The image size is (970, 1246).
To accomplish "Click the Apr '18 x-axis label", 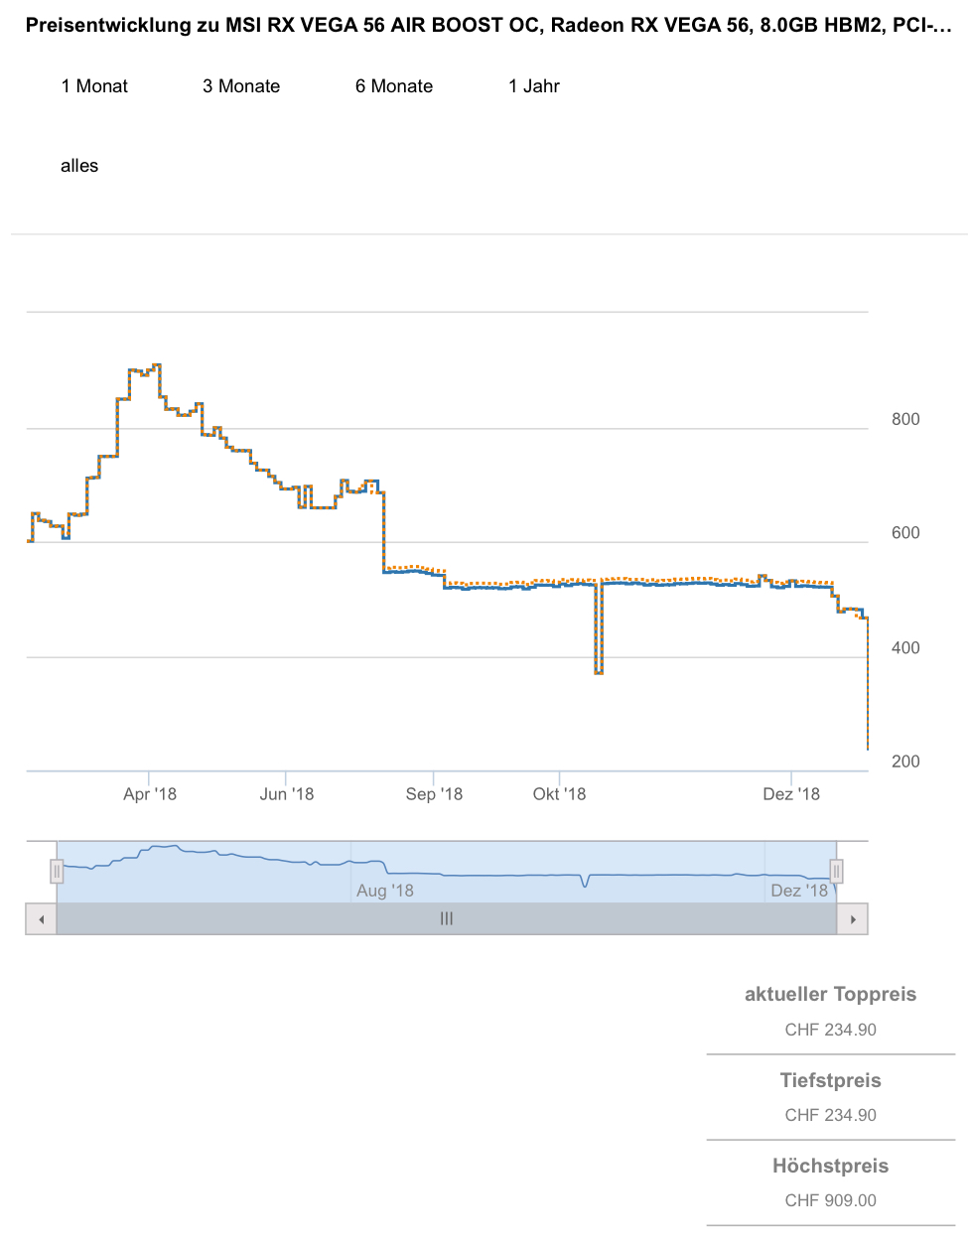I will [x=150, y=794].
